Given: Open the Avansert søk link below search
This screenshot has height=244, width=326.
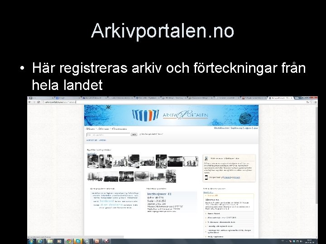Looking at the screenshot, I should click(x=91, y=140).
